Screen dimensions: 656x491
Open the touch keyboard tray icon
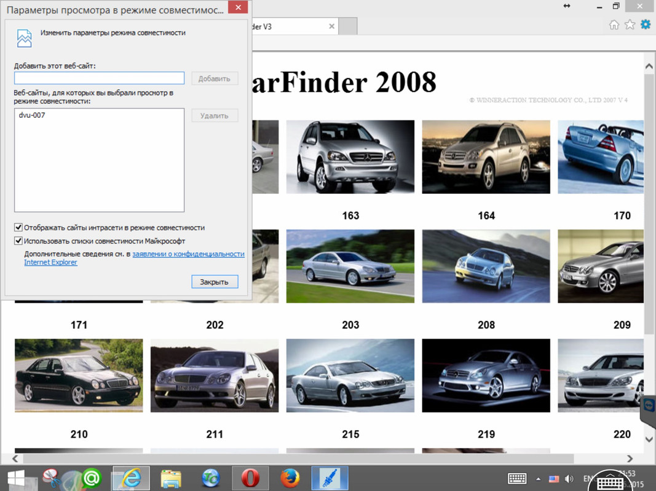click(x=516, y=478)
